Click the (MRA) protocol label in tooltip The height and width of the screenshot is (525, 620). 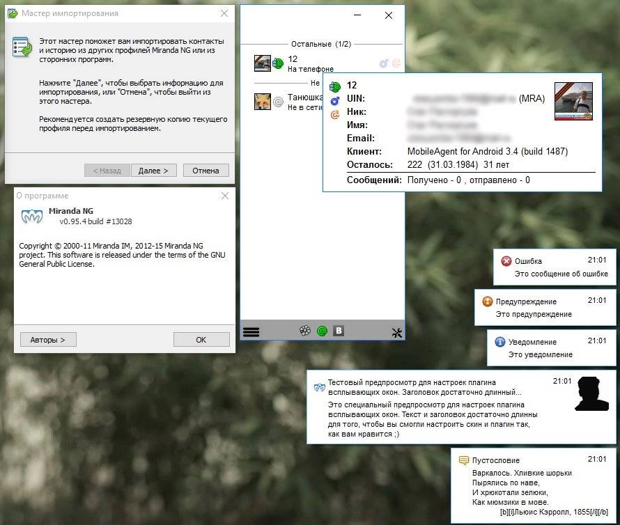pos(532,98)
